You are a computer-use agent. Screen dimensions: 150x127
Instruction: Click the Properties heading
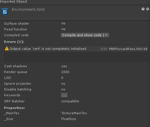pos(15,108)
